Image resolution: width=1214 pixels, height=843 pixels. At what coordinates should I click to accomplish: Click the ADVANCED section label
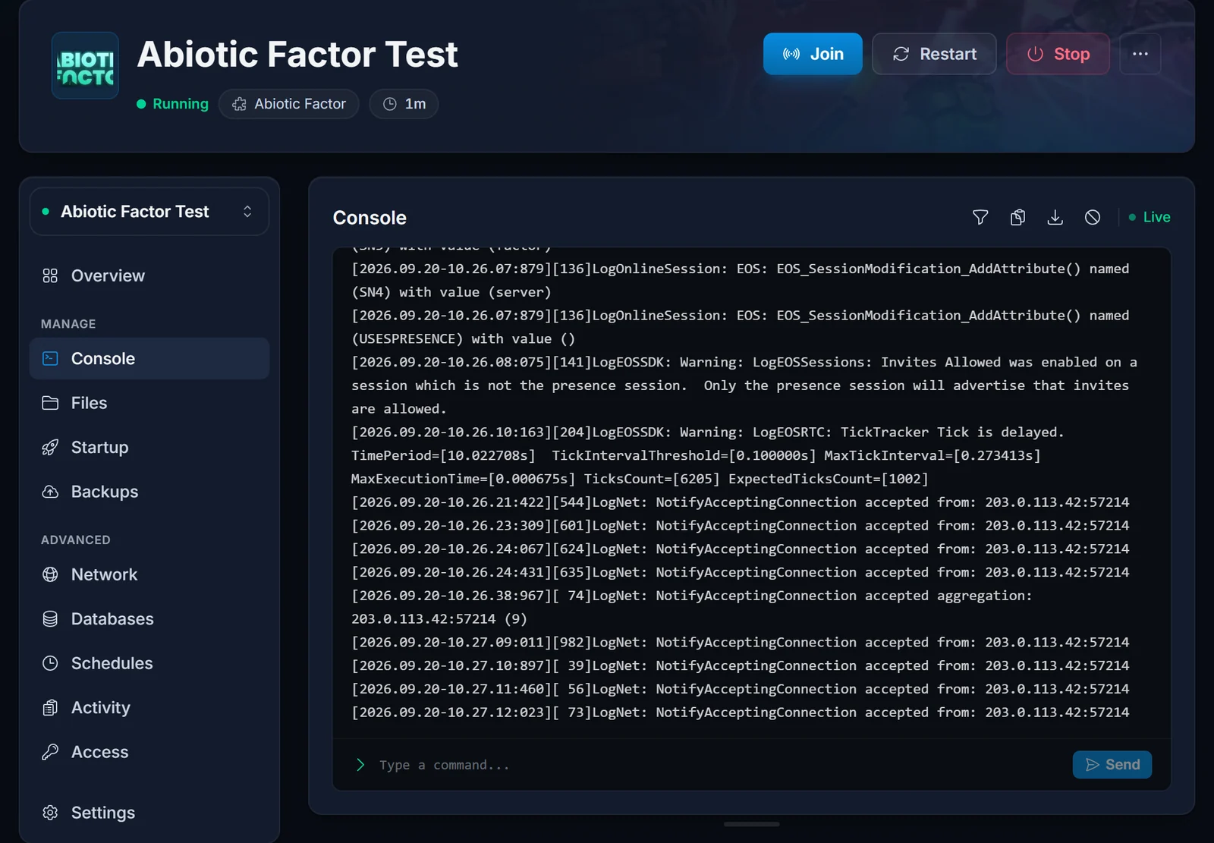click(x=76, y=540)
